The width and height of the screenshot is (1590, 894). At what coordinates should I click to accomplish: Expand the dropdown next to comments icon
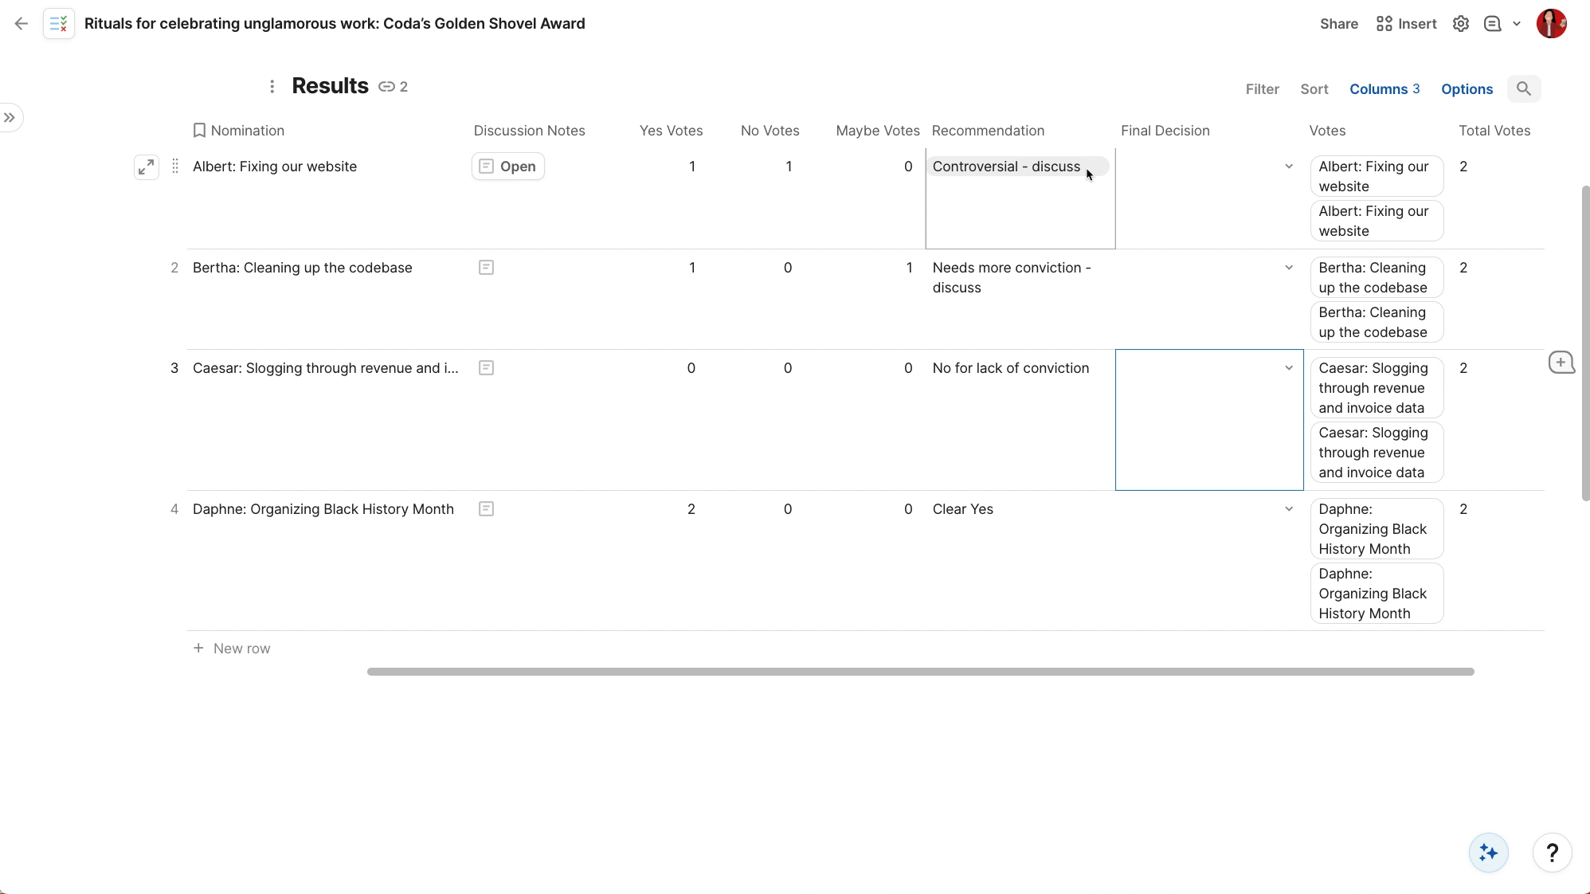coord(1517,24)
